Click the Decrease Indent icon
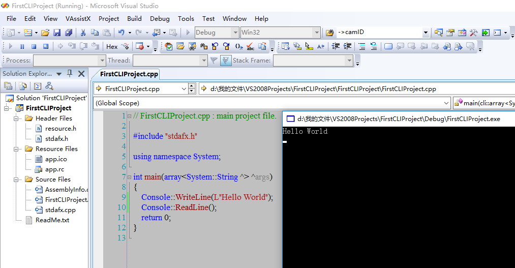 point(336,47)
